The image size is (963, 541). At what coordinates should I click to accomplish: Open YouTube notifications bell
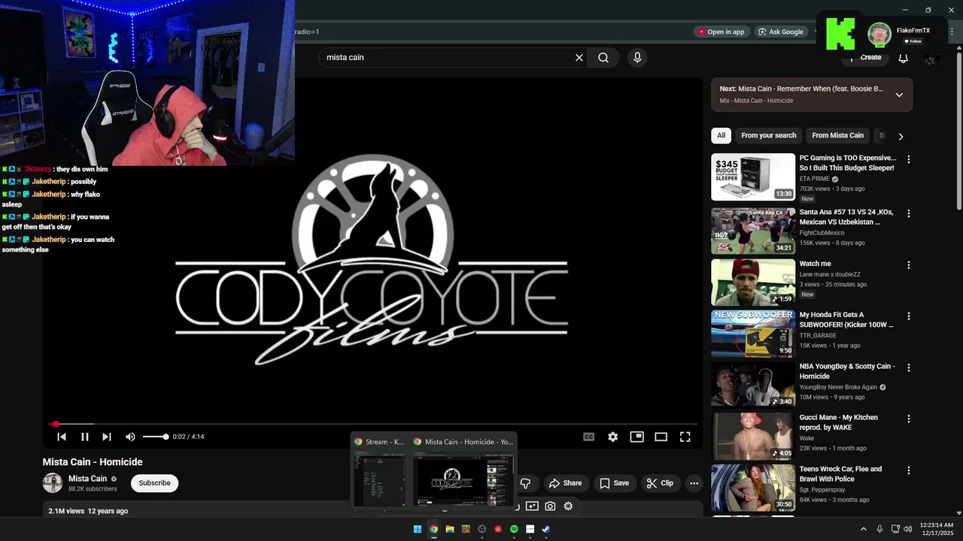click(904, 58)
